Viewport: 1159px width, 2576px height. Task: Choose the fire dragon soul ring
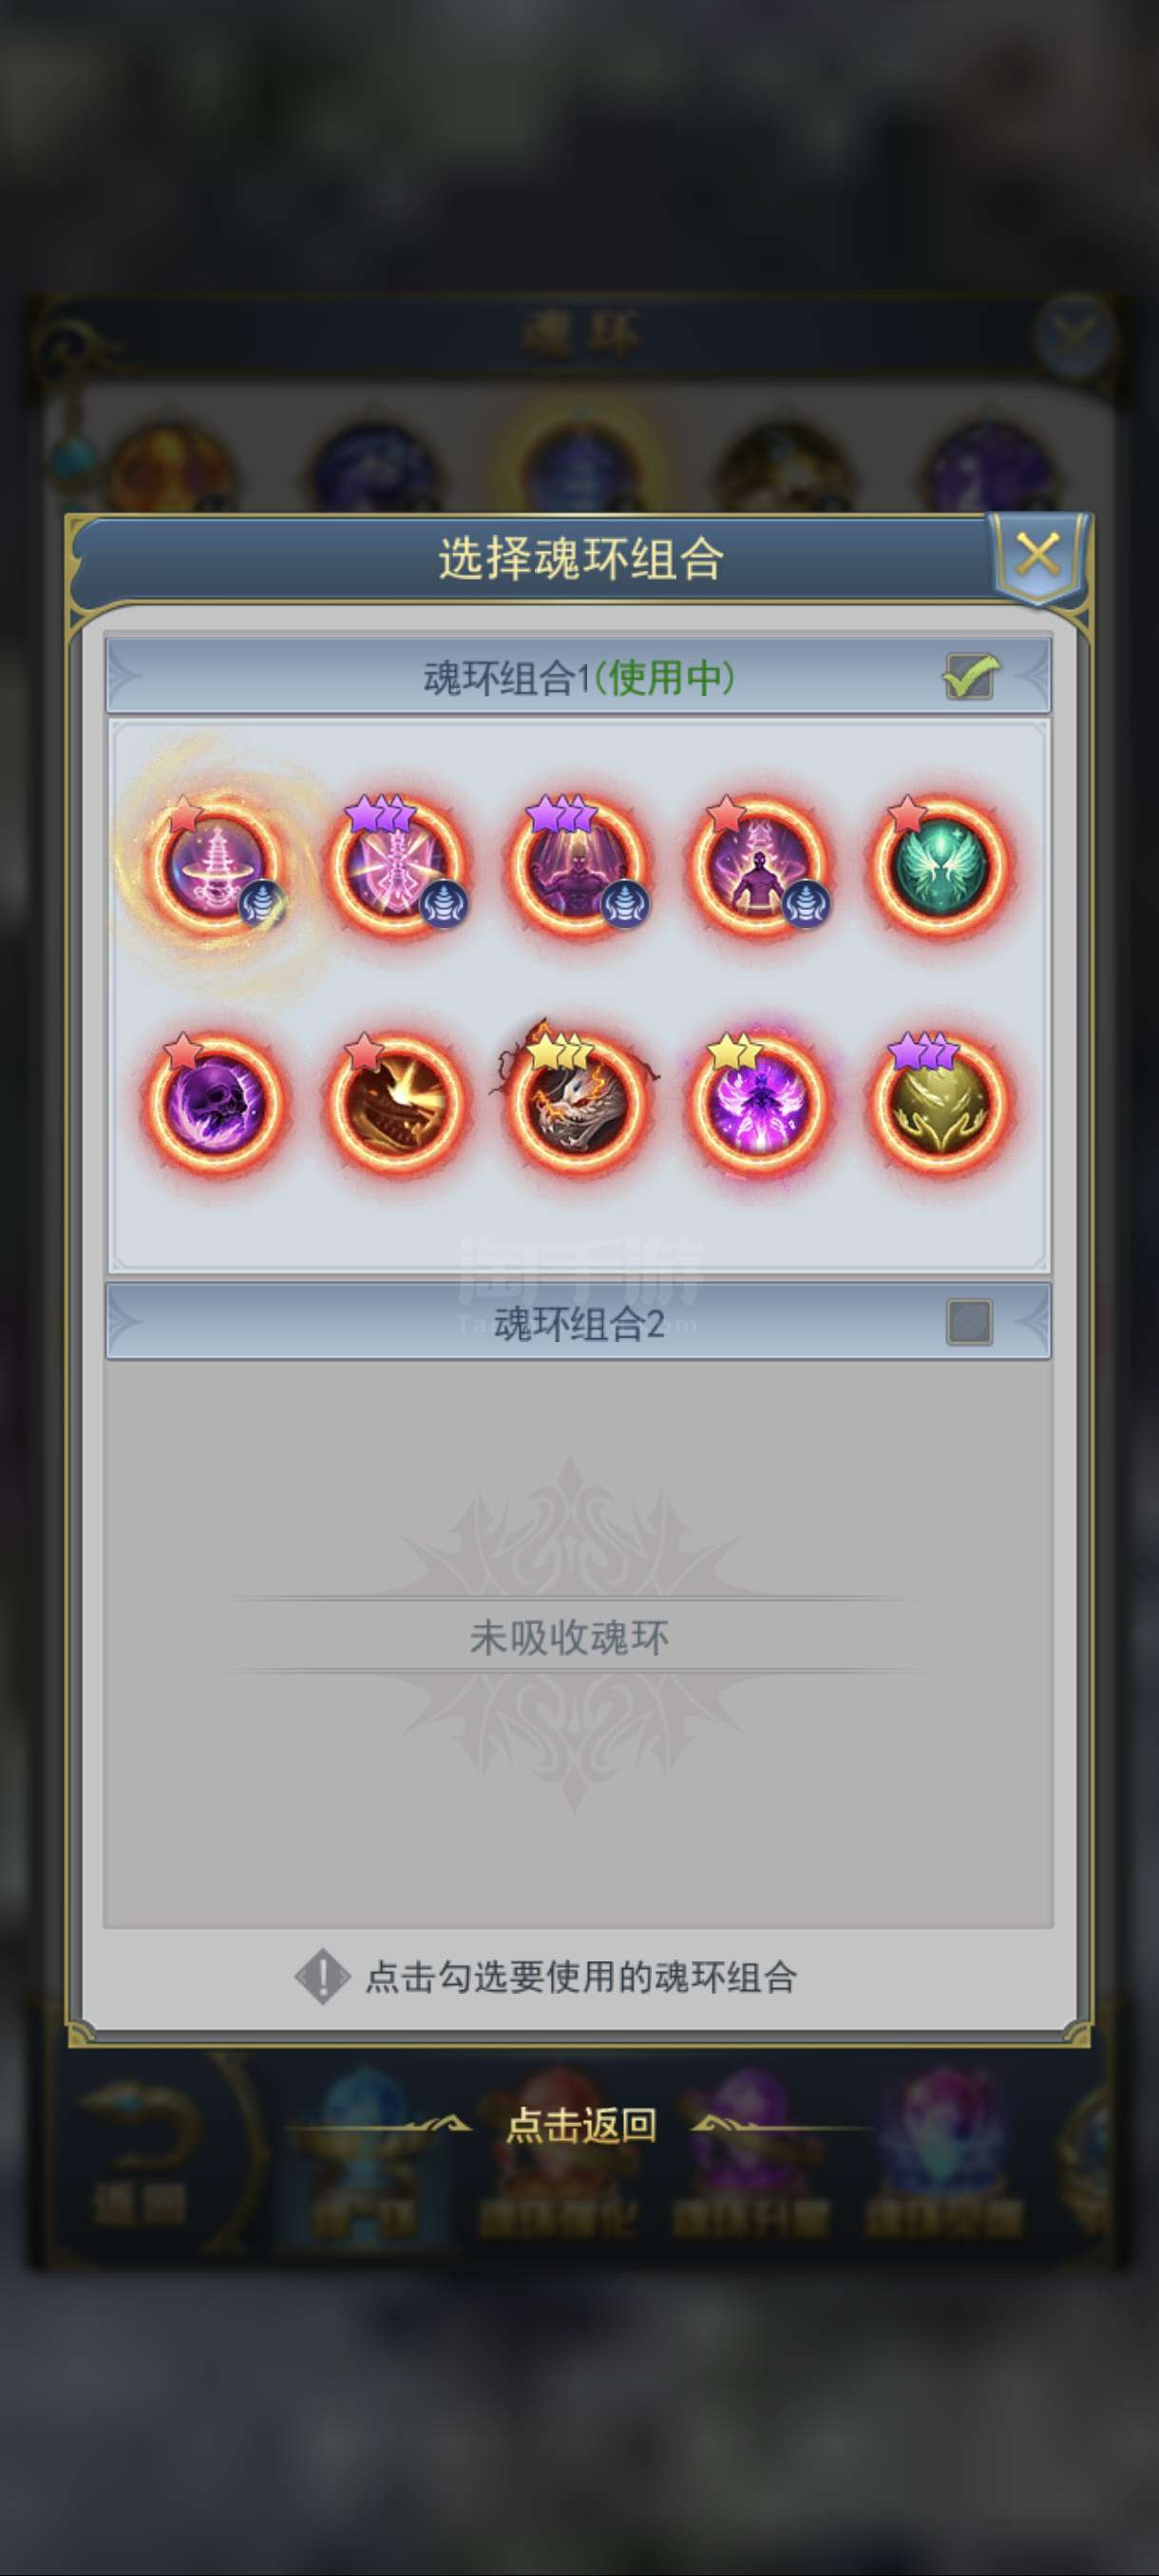coord(396,1102)
